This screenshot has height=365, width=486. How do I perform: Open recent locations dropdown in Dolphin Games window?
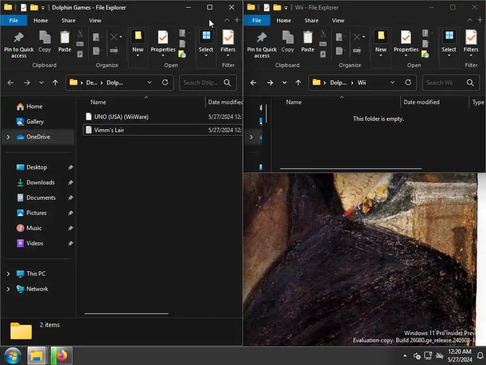coord(41,83)
